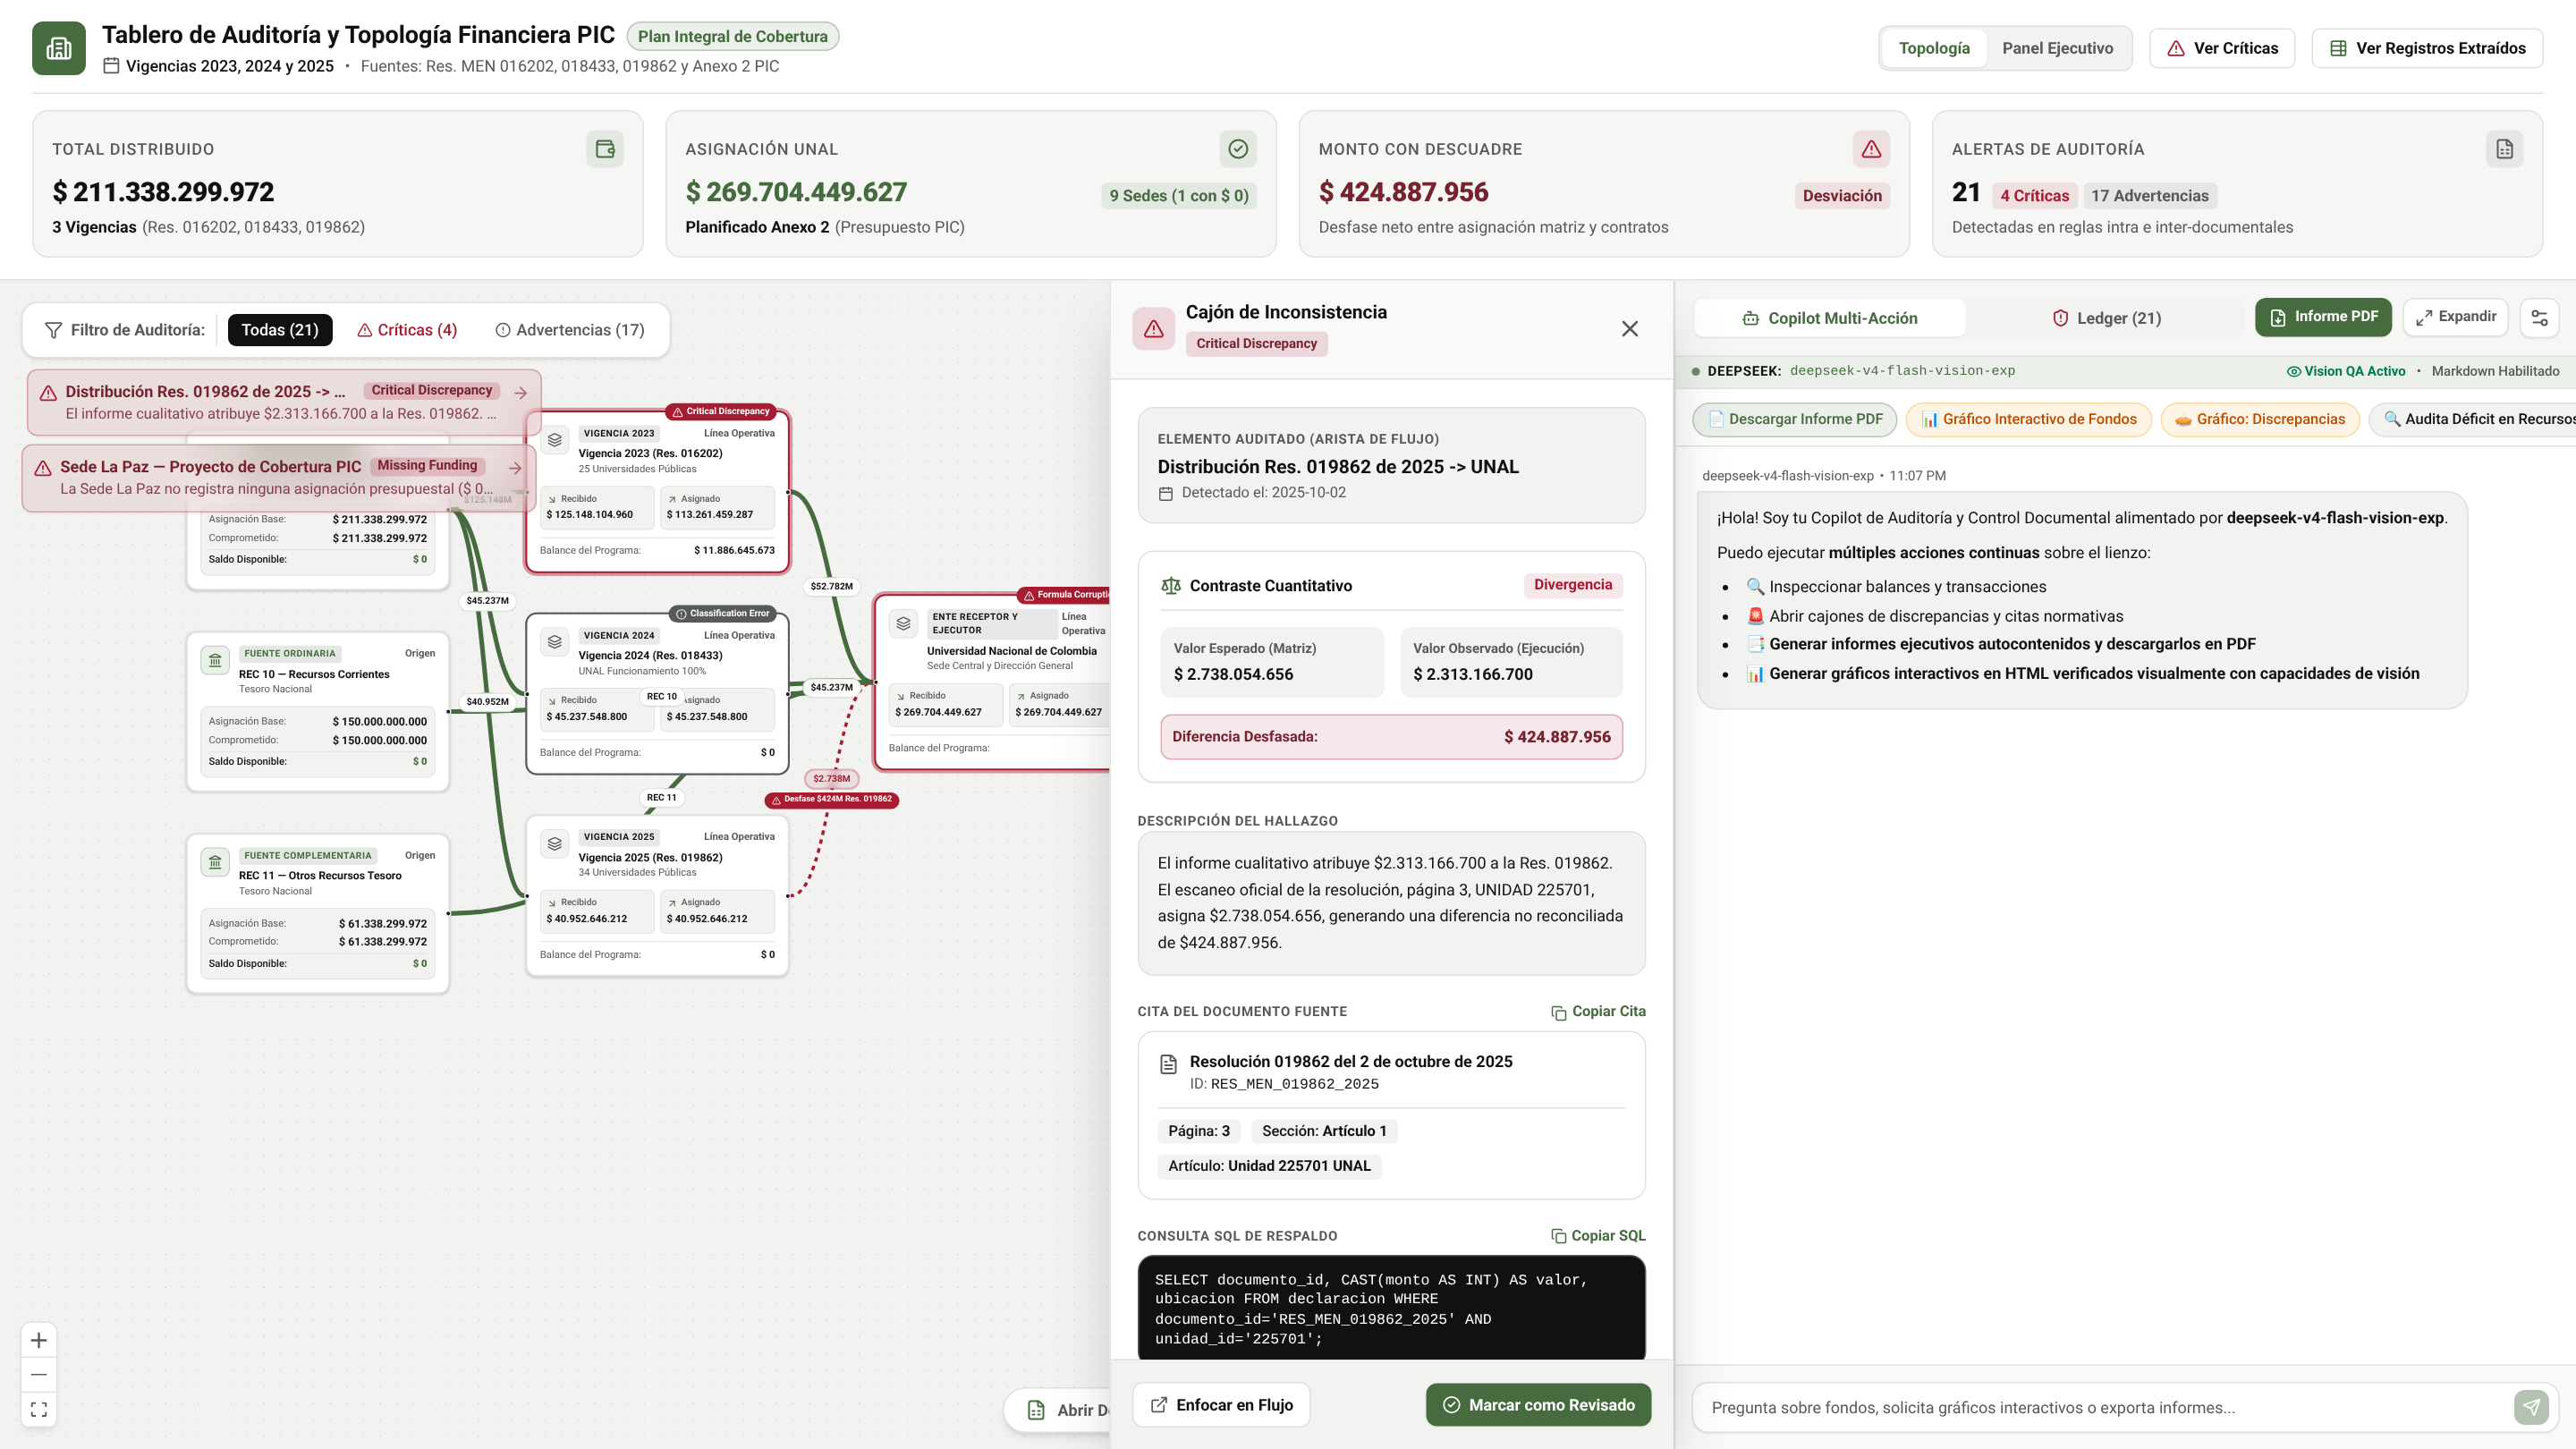Click the Classification Error badge on Vigencia 2024
The image size is (2576, 1449).
(723, 613)
